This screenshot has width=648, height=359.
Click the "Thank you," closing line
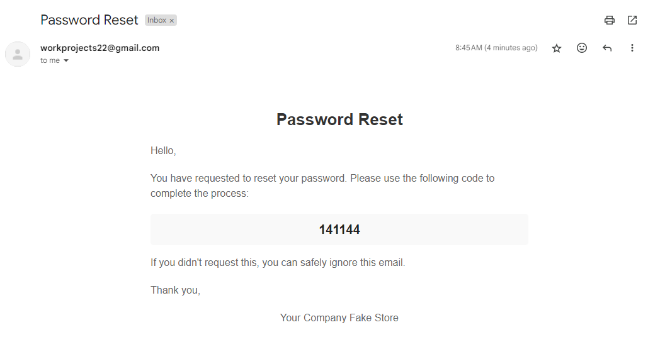click(x=175, y=290)
